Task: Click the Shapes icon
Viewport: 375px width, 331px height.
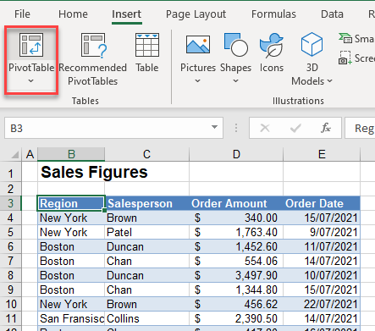Action: (235, 44)
